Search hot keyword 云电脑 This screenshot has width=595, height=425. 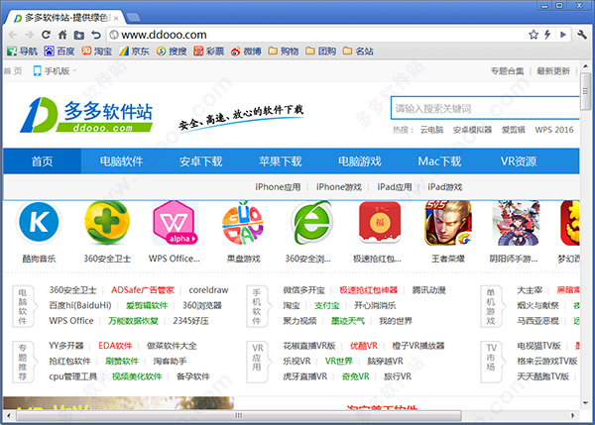[x=431, y=130]
